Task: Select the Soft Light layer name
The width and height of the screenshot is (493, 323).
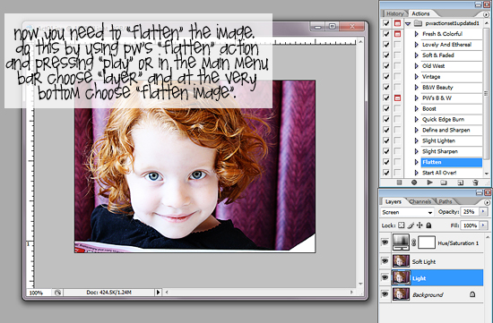Action: [x=424, y=261]
